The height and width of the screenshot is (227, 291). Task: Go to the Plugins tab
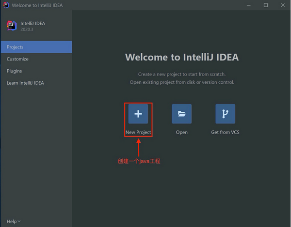pos(14,71)
